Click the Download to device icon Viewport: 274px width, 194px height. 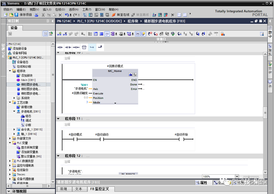tap(90, 15)
